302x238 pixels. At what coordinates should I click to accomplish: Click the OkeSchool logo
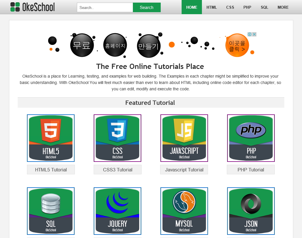[x=32, y=7]
